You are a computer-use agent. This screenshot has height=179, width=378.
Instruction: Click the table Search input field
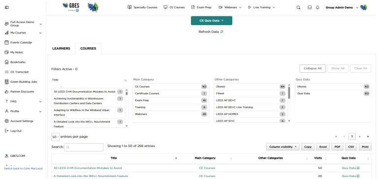click(84, 147)
